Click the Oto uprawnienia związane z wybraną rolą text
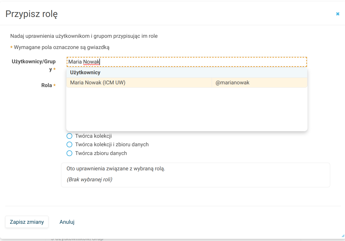345x241 pixels. pos(116,169)
